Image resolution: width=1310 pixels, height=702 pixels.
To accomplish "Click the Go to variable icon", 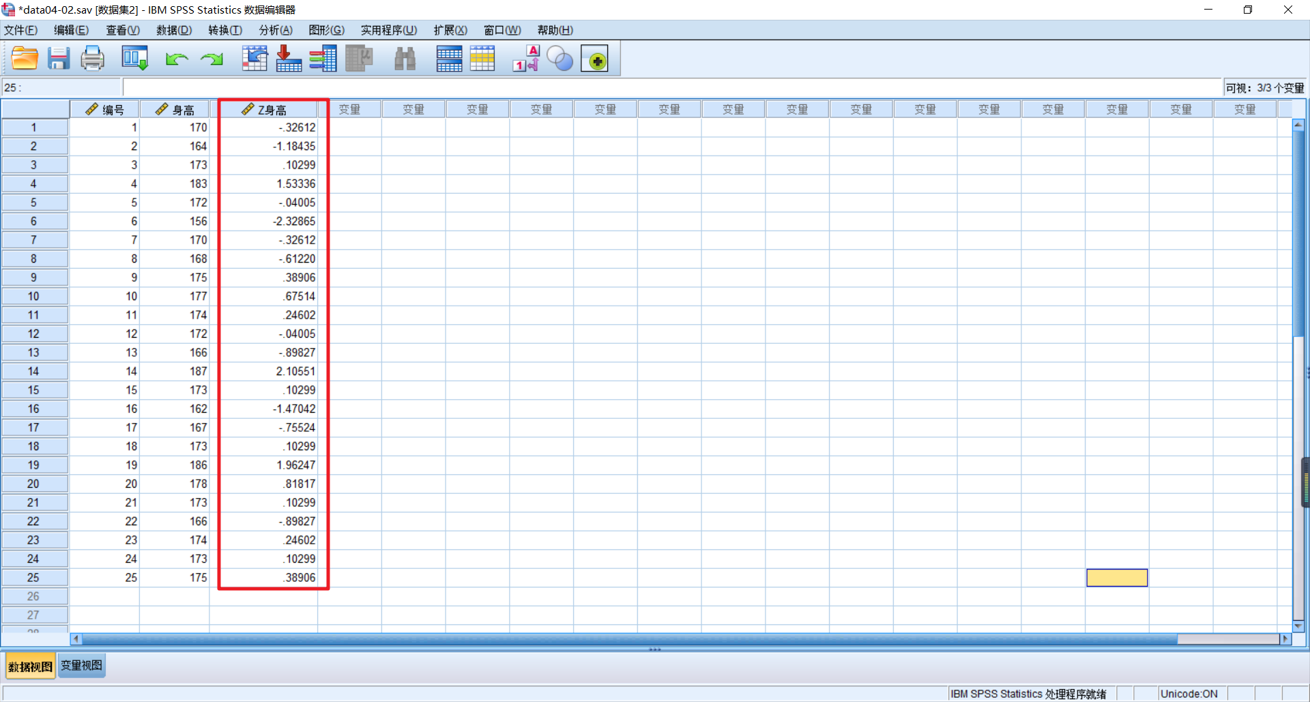I will (289, 59).
